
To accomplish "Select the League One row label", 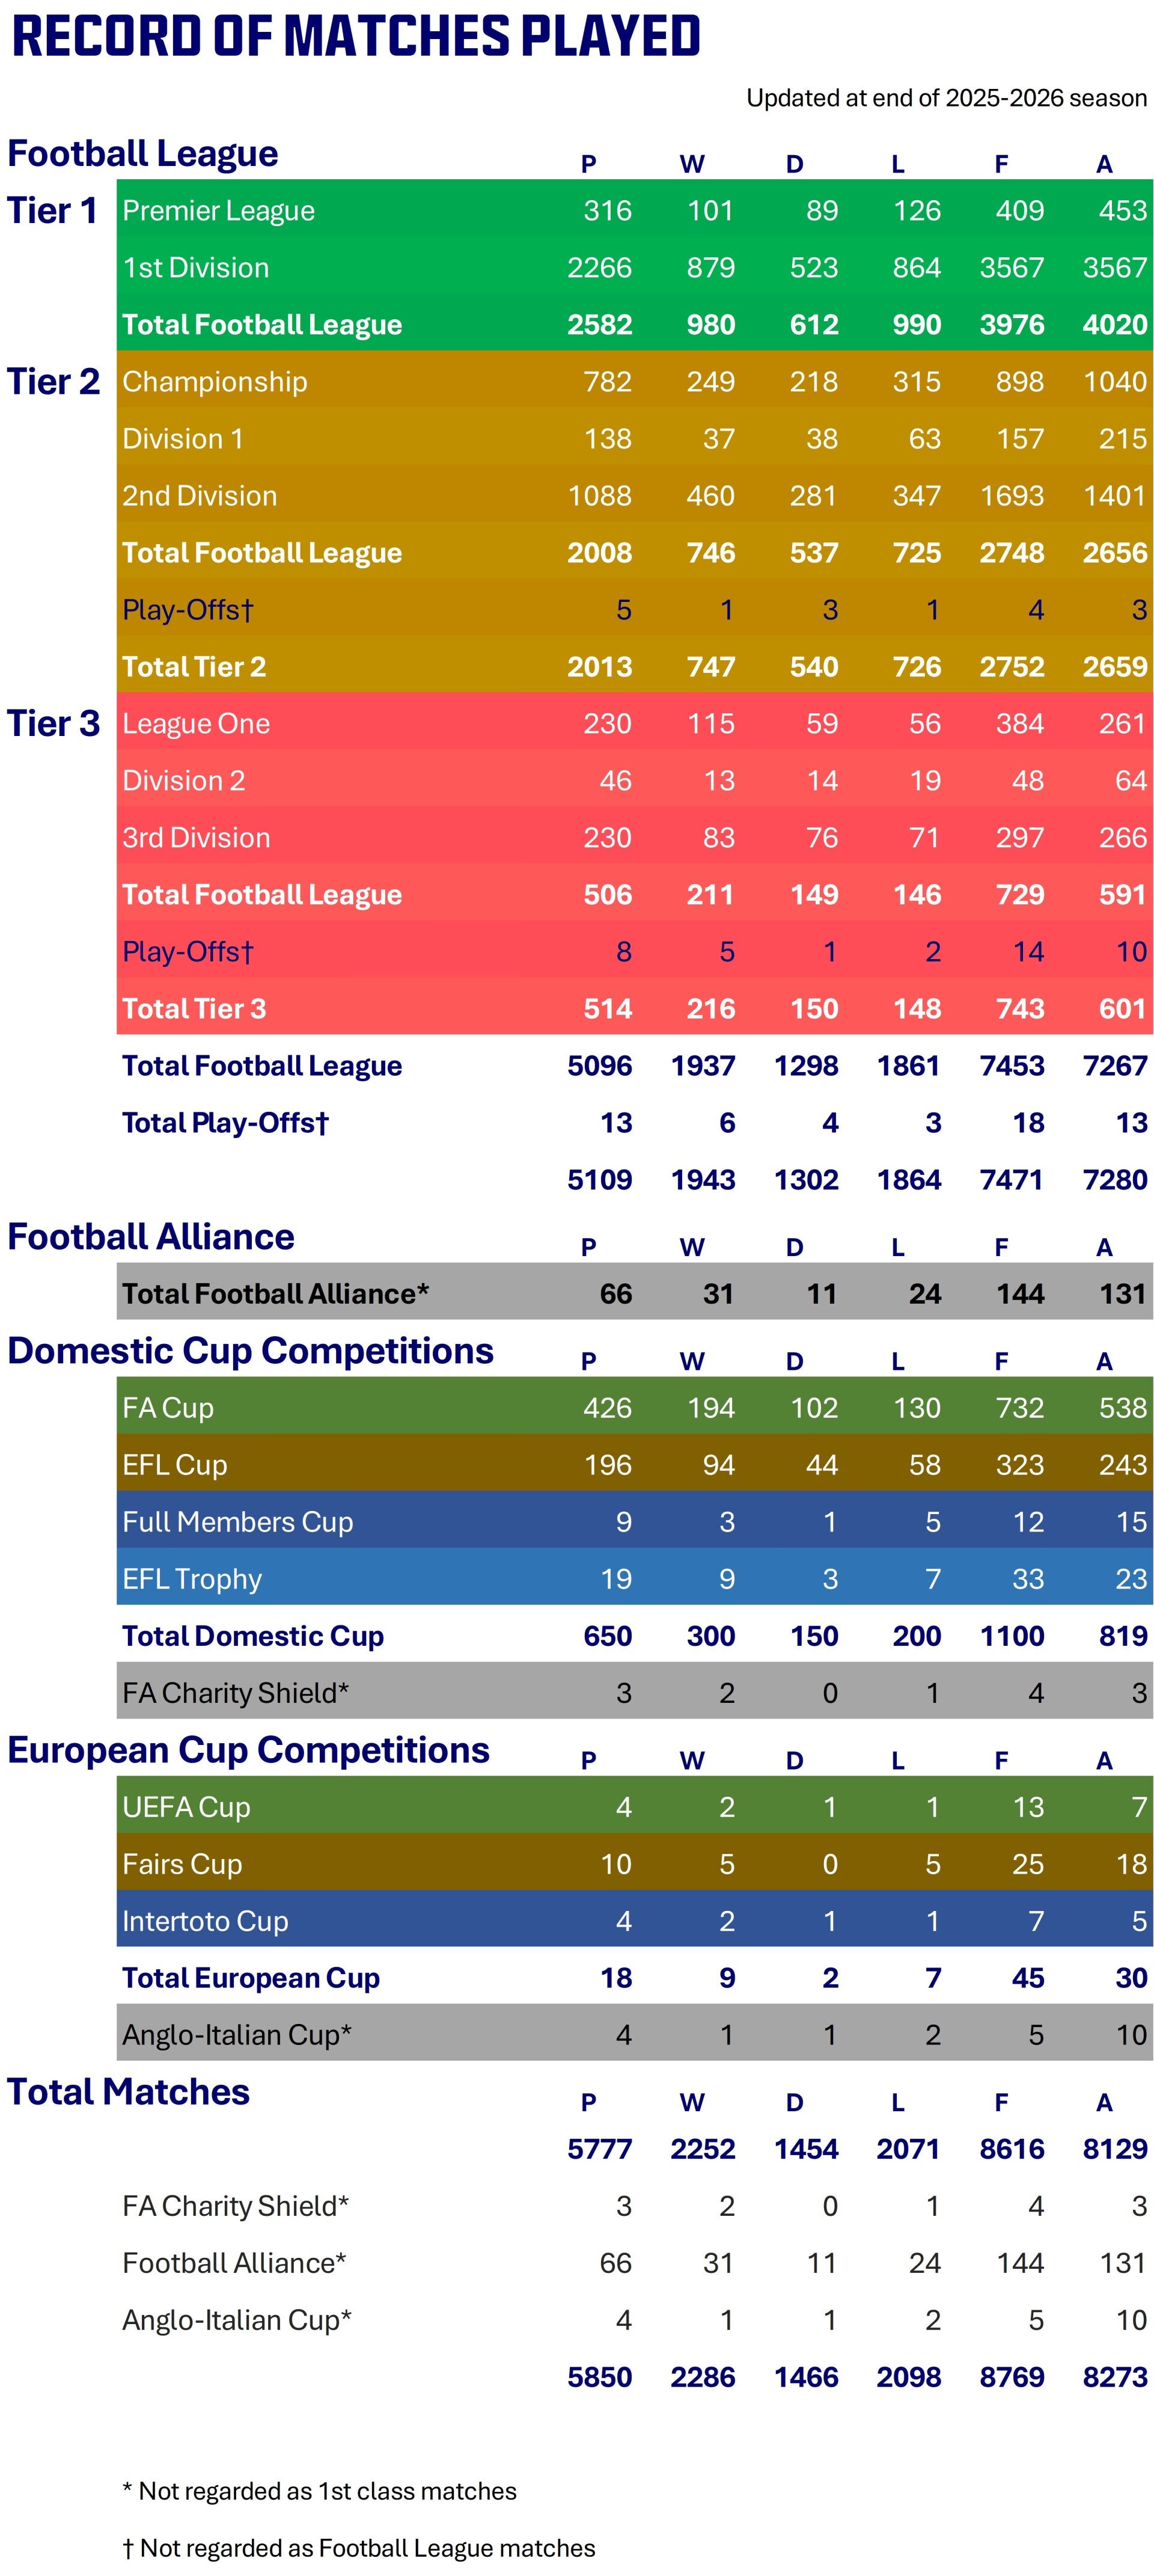I will click(x=196, y=723).
